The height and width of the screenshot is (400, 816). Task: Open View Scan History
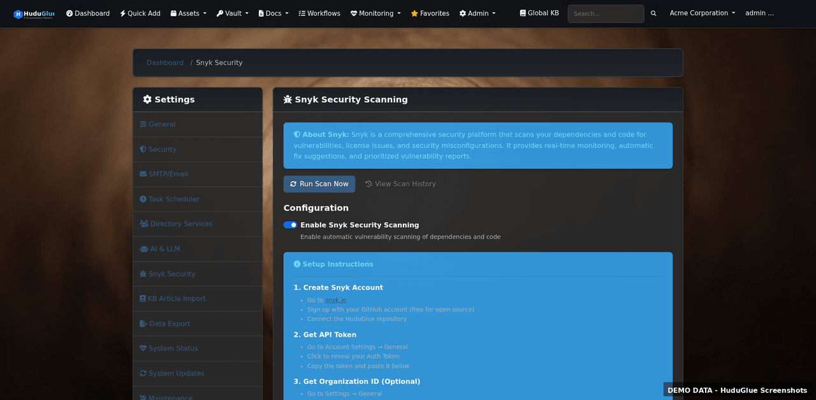tap(400, 184)
